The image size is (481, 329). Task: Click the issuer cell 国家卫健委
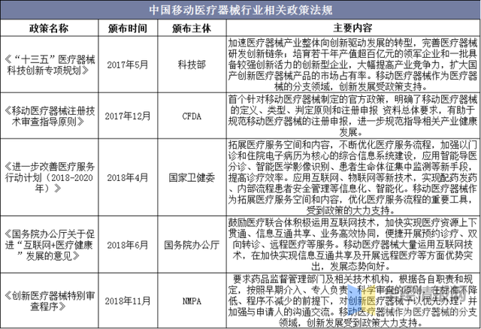(192, 177)
